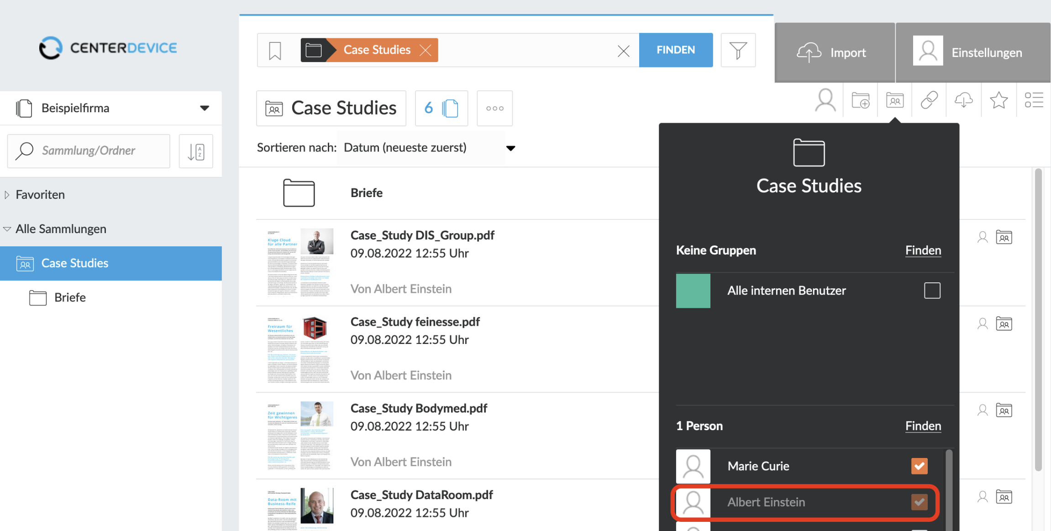This screenshot has height=531, width=1051.
Task: Click the Case_Study DIS_Group.pdf file name
Action: [422, 235]
